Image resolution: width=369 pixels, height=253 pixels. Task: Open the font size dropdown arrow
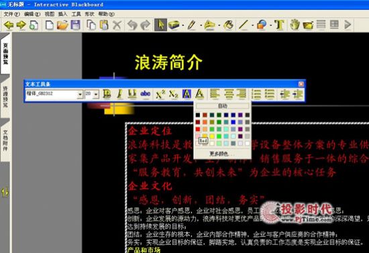pos(96,95)
